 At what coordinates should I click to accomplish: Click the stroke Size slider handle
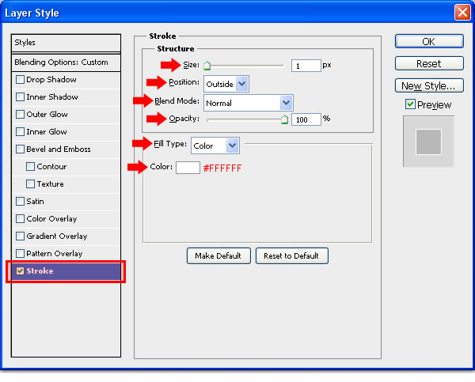point(207,66)
